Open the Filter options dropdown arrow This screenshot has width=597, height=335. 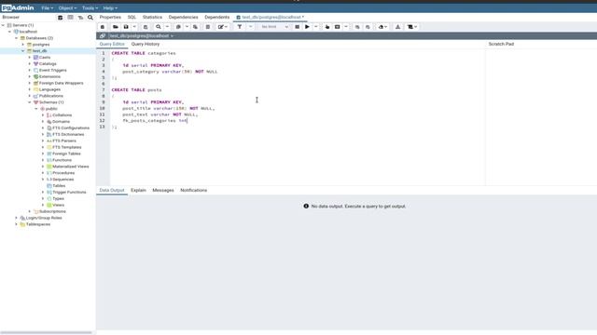tap(250, 27)
